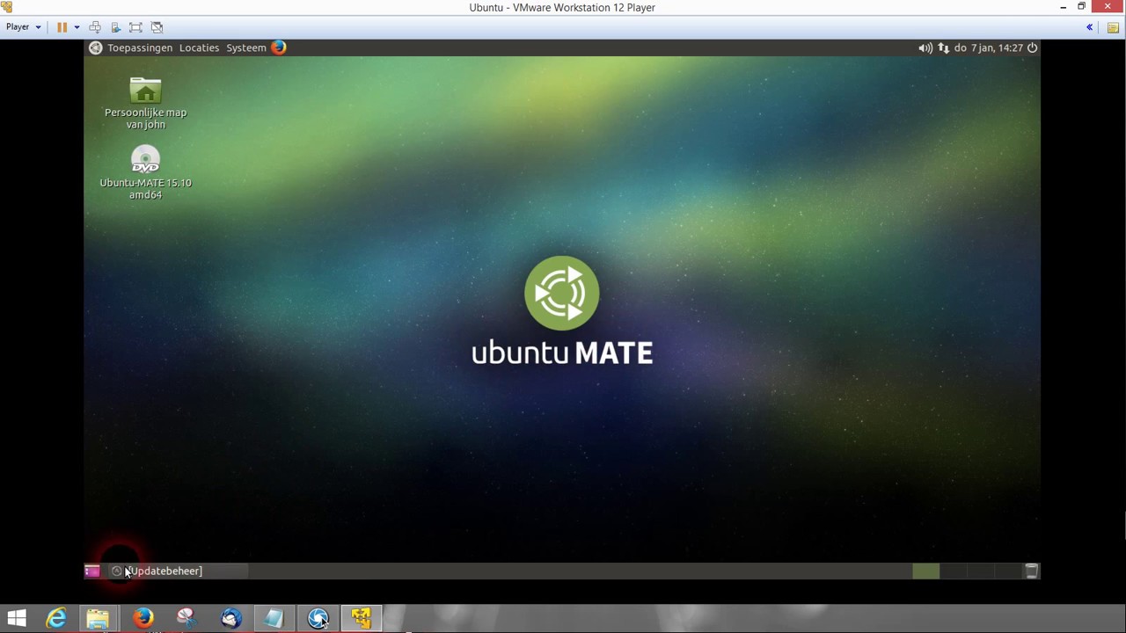This screenshot has width=1126, height=633.
Task: Open the Windows Start button
Action: coord(17,619)
